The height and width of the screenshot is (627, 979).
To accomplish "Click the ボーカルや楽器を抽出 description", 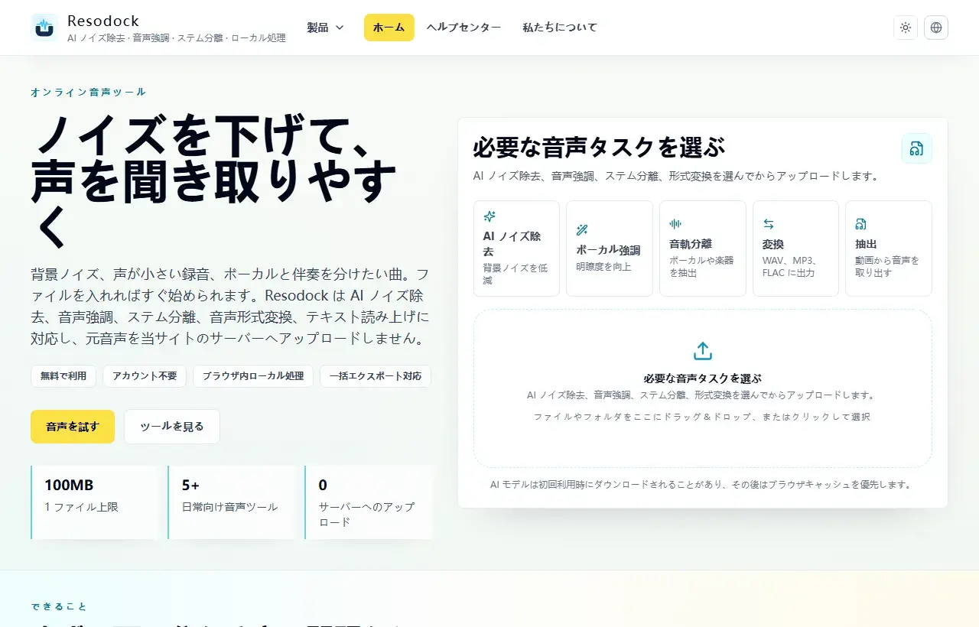I will tap(701, 267).
